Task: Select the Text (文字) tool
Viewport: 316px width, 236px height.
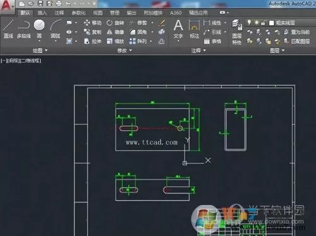Action: (178, 29)
